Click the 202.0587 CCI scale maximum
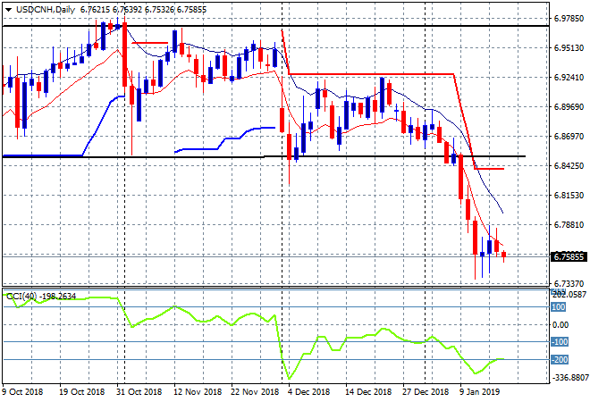Viewport: 590px width, 402px height. (570, 295)
